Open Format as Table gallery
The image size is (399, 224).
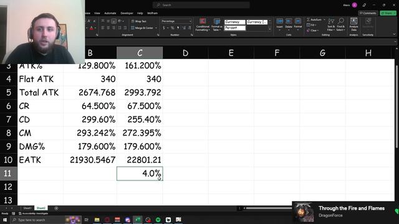pyautogui.click(x=217, y=25)
